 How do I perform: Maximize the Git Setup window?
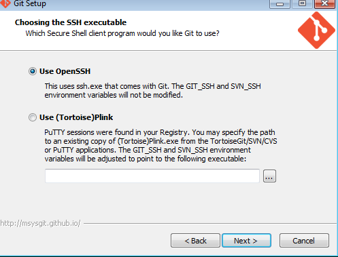(302, 4)
